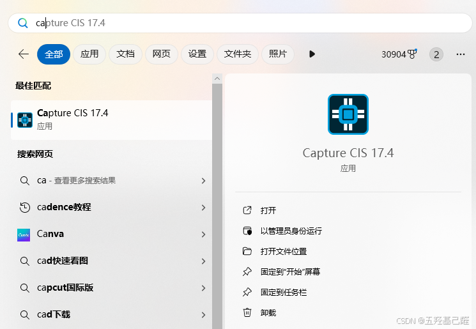Click the Capture CIS 17.4 small chip icon

pos(25,120)
